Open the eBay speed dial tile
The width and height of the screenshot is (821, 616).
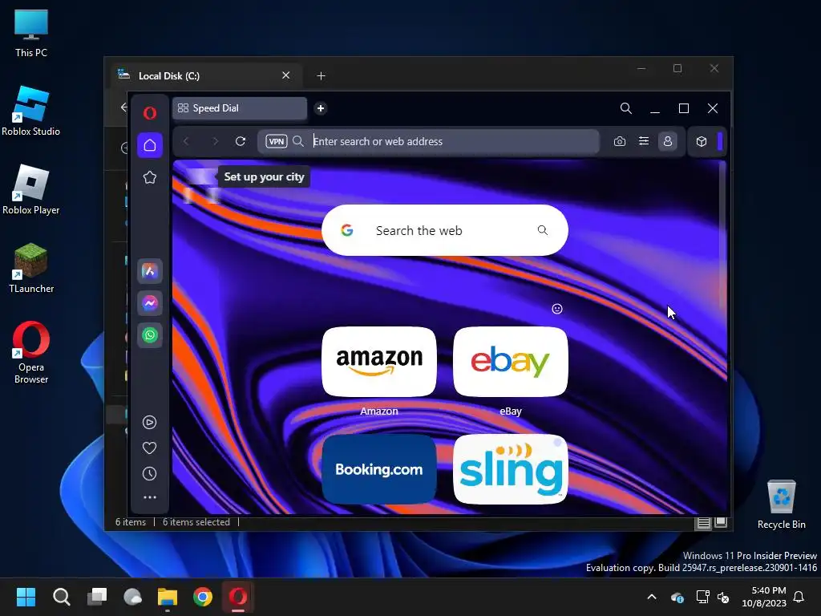pyautogui.click(x=511, y=362)
